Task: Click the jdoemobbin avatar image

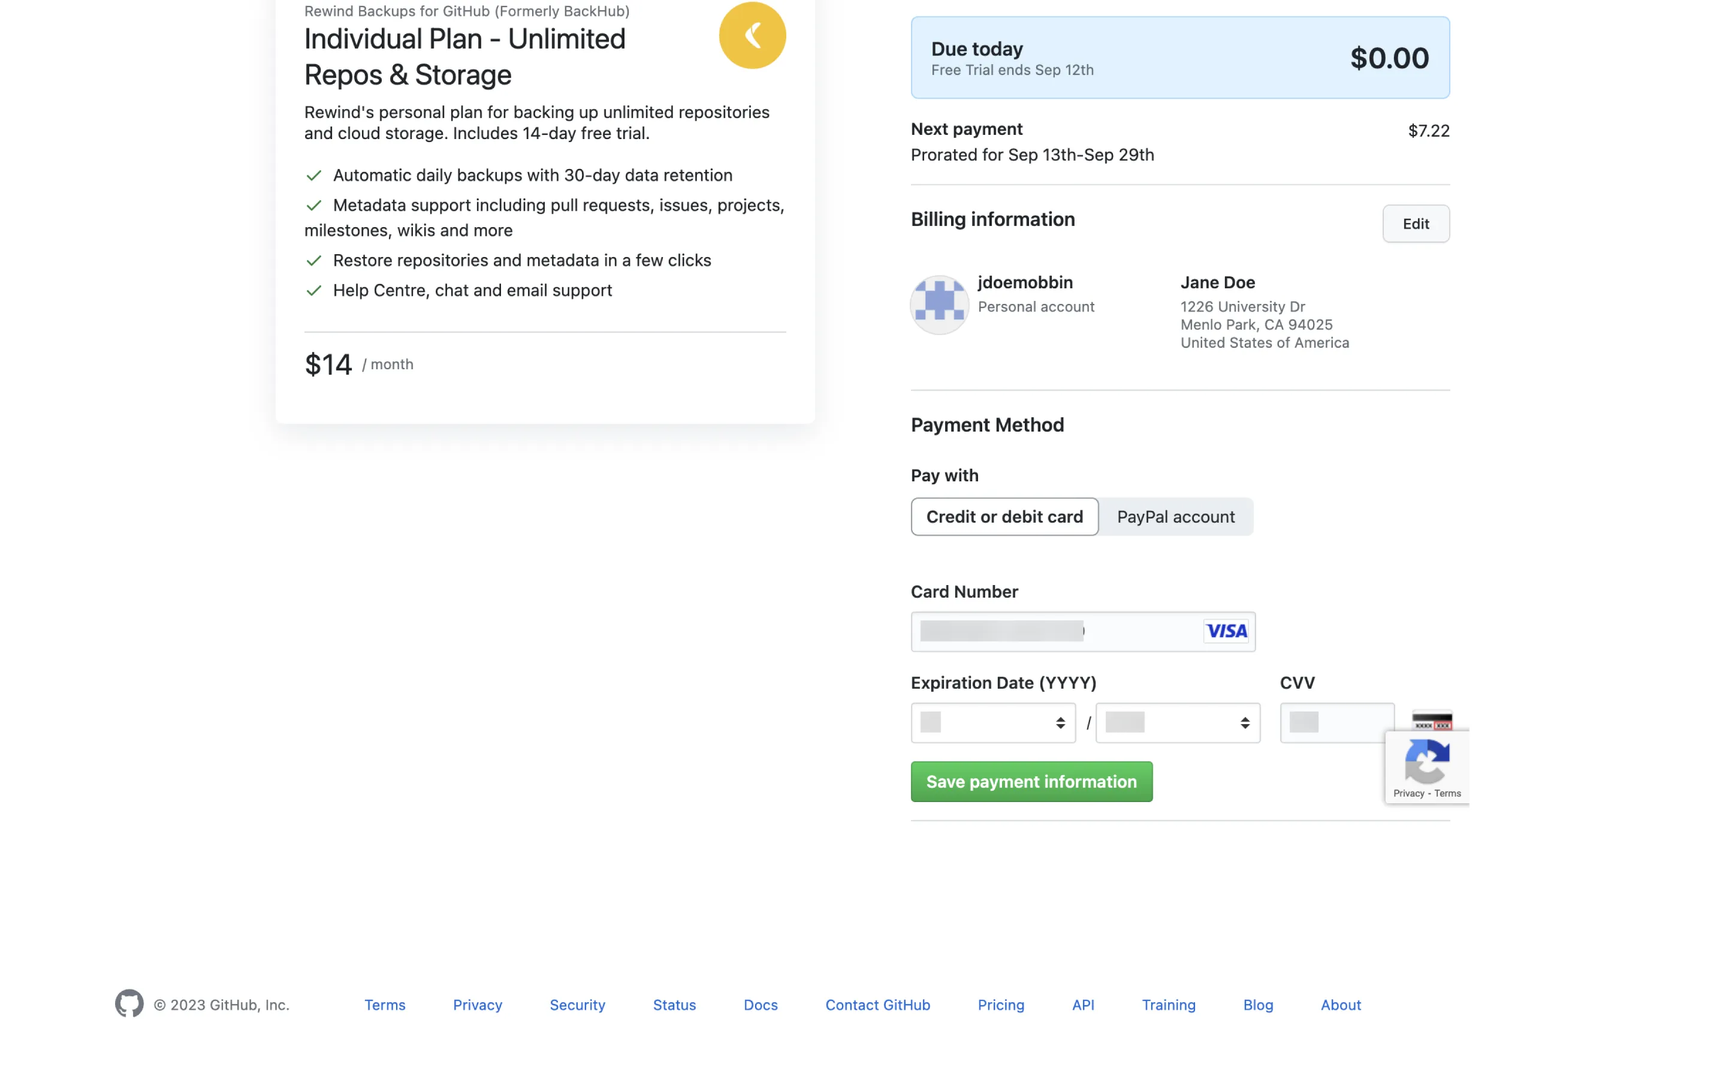Action: 939,305
